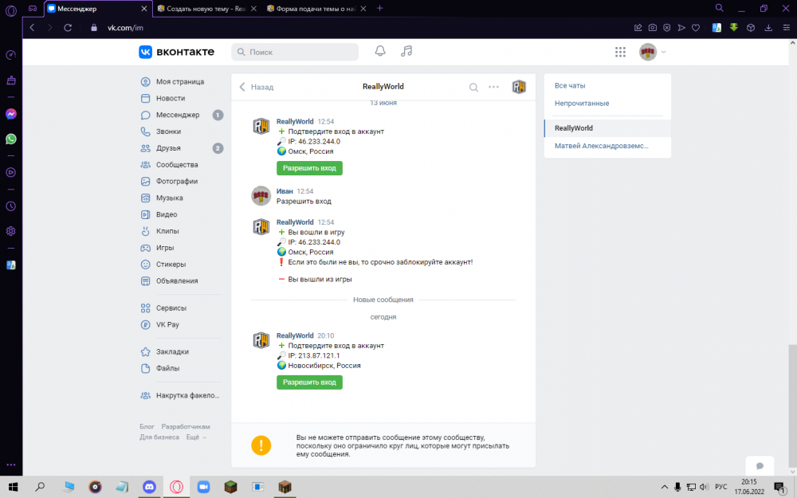Open Opera sidebar player icon
The width and height of the screenshot is (797, 498).
[x=10, y=173]
